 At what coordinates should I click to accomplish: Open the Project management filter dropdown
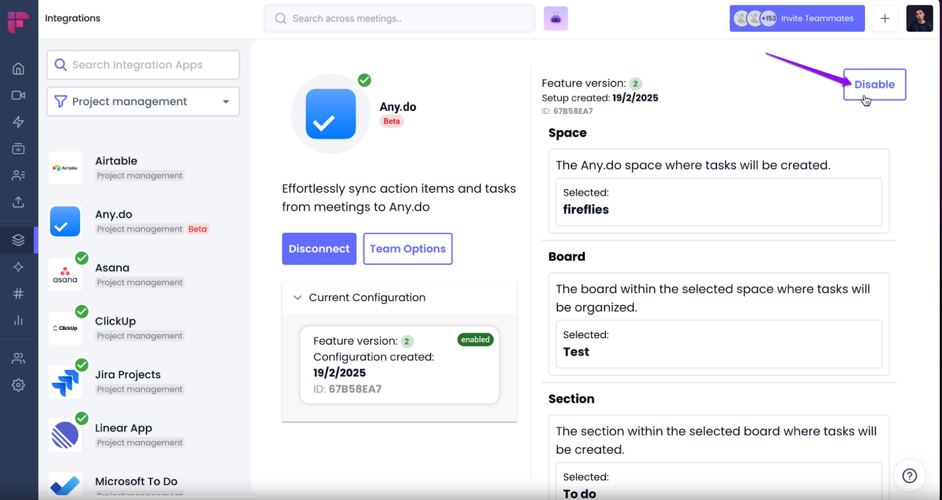[143, 101]
